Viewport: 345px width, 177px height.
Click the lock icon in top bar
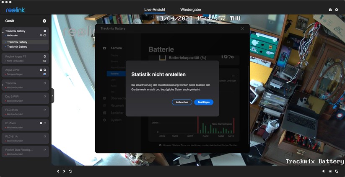pos(330,10)
